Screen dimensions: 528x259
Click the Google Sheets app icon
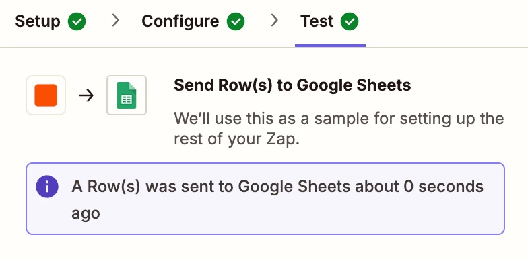tap(127, 95)
